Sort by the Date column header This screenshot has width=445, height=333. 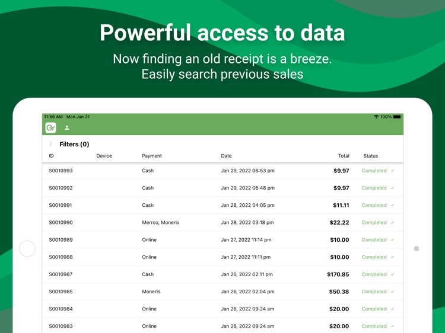pos(226,156)
